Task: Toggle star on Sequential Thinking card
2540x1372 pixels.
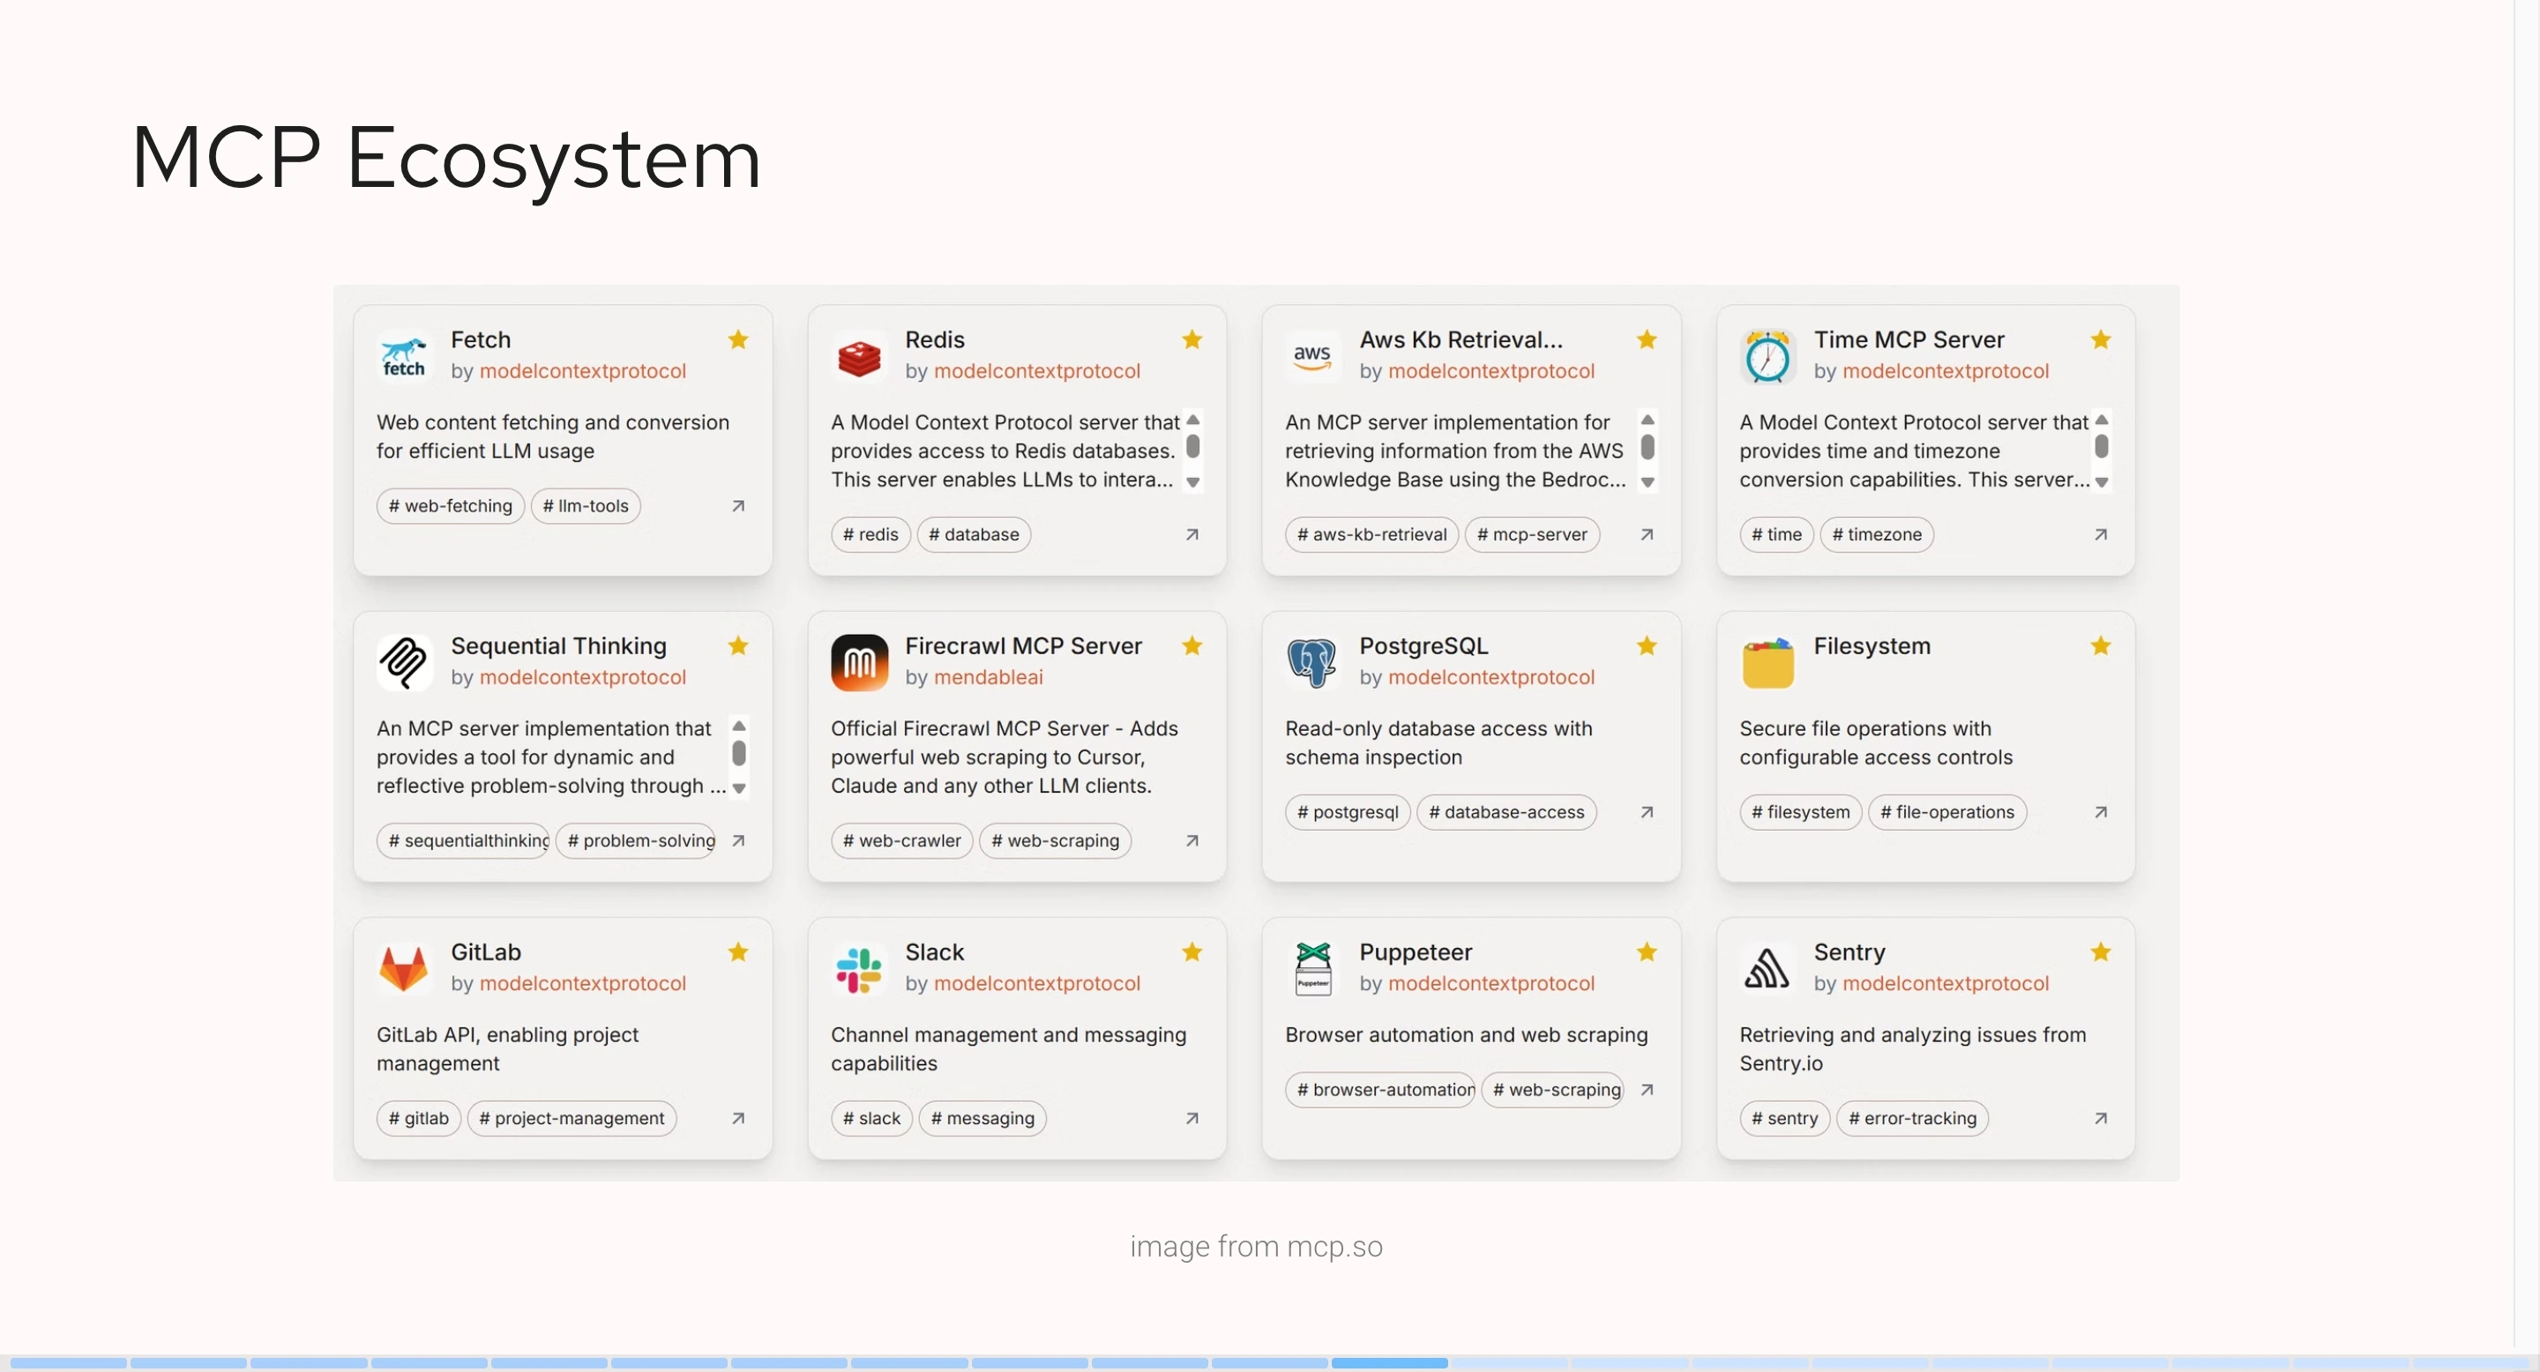Action: [737, 645]
